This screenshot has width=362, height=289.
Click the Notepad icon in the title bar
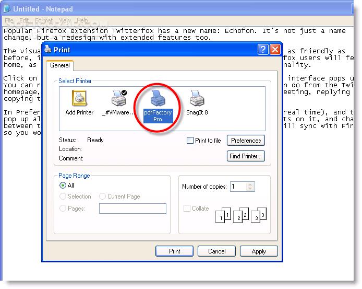pyautogui.click(x=7, y=9)
